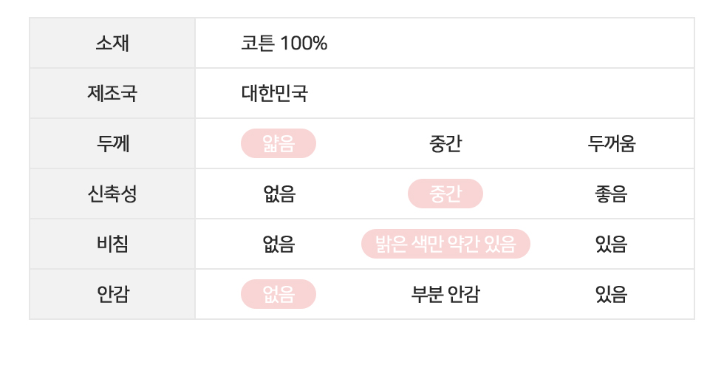
Task: Click the 코튼 100% material text
Action: pos(284,43)
